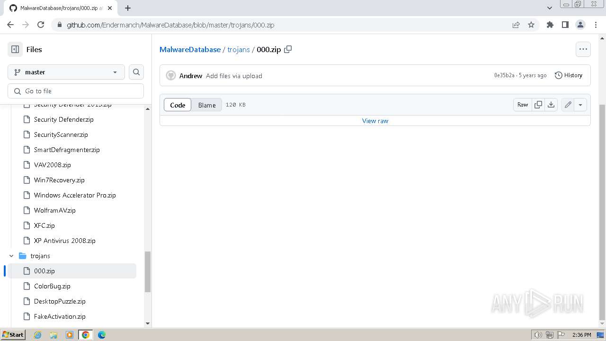Open Chrome profile avatar

[x=580, y=25]
